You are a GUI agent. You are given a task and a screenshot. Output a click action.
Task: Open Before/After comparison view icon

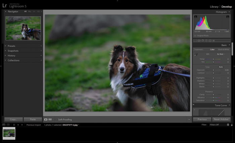tap(50, 120)
